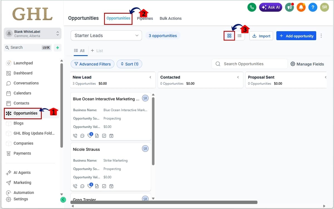Open the Starter Leads pipeline dropdown
The height and width of the screenshot is (209, 334).
[106, 35]
